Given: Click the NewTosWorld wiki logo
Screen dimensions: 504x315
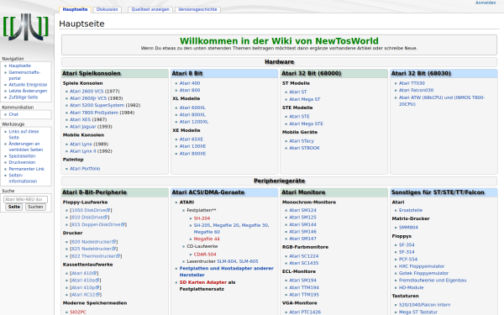Looking at the screenshot, I should click(26, 27).
